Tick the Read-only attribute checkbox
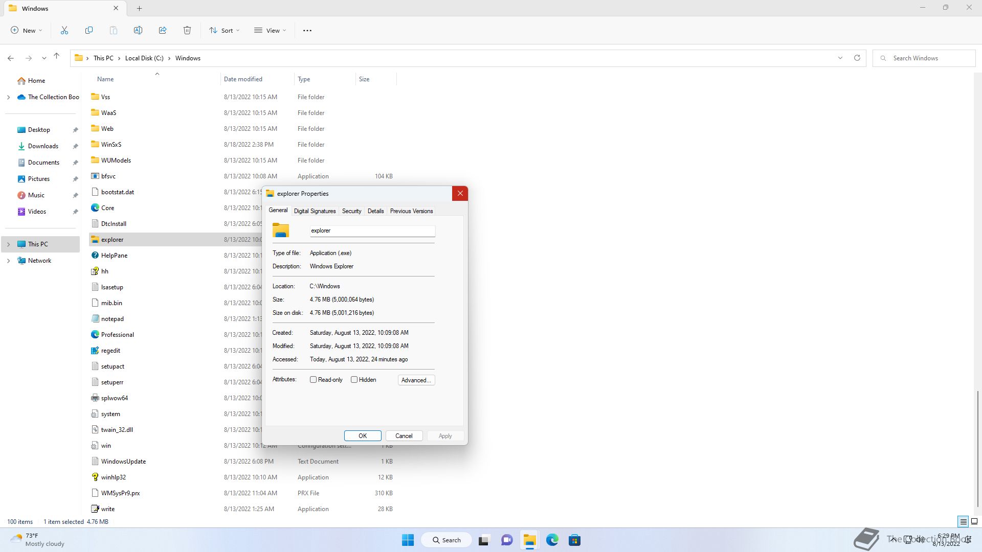Image resolution: width=982 pixels, height=552 pixels. pyautogui.click(x=314, y=380)
